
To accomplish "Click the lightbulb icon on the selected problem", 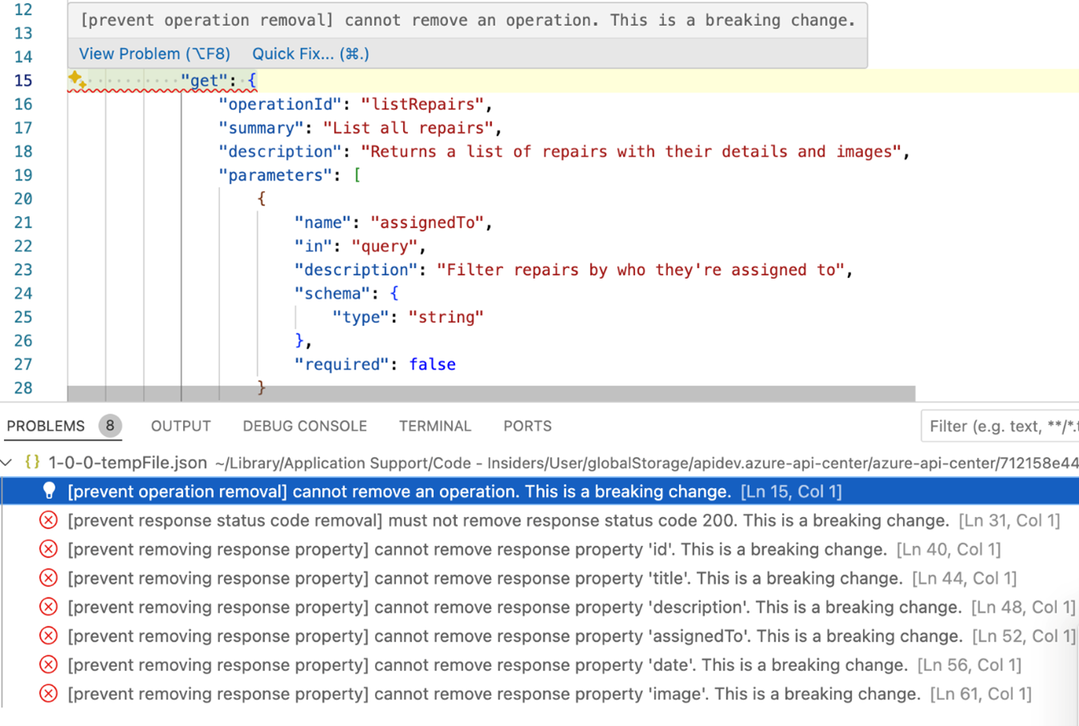I will pyautogui.click(x=47, y=491).
